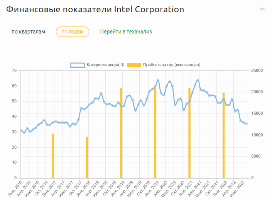Click the January 2017 profit bar
The height and width of the screenshot is (200, 272).
pyautogui.click(x=53, y=156)
